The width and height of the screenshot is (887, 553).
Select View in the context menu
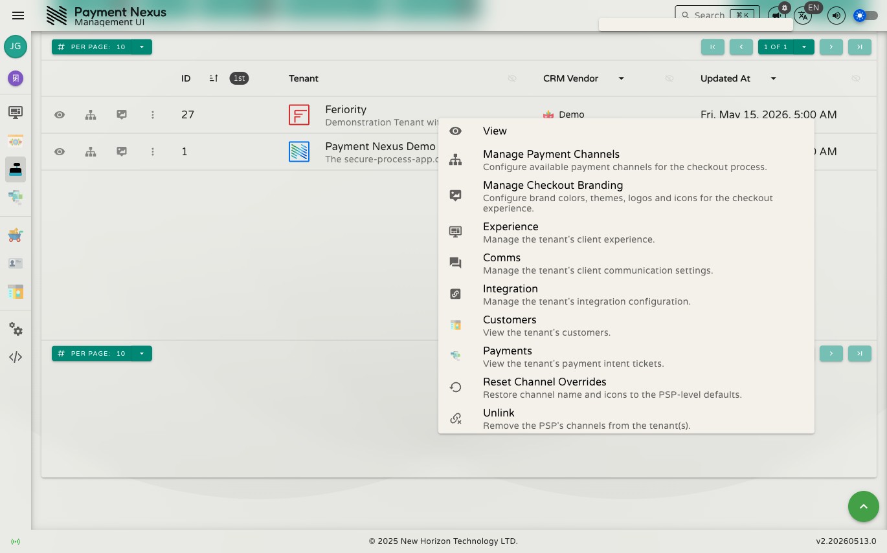626,131
